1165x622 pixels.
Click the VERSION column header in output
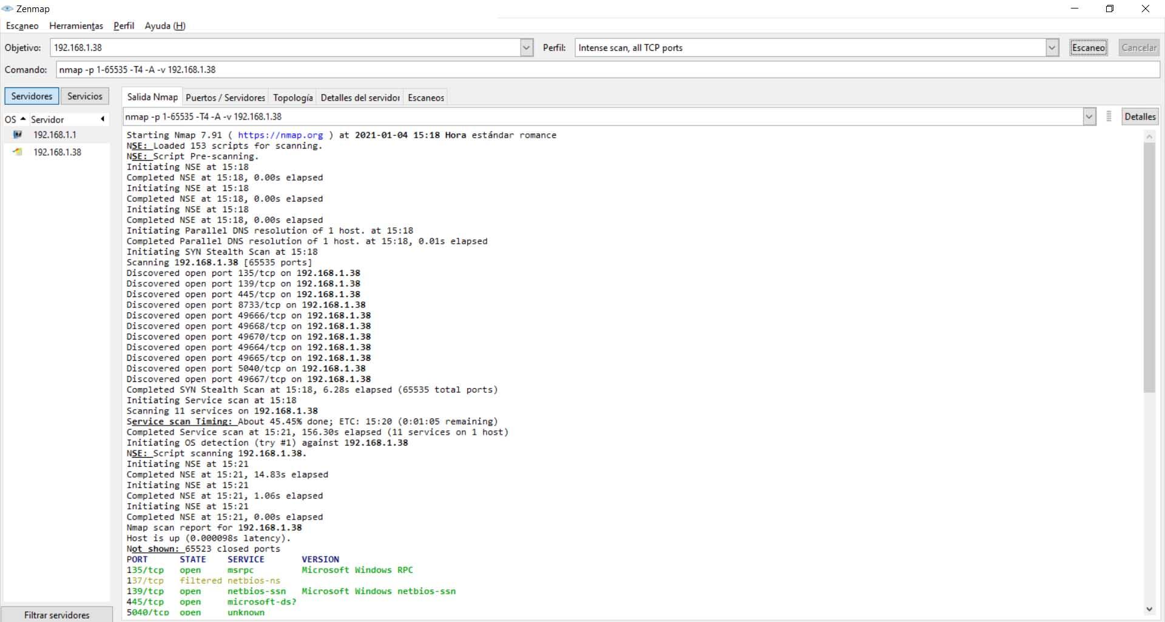(320, 560)
